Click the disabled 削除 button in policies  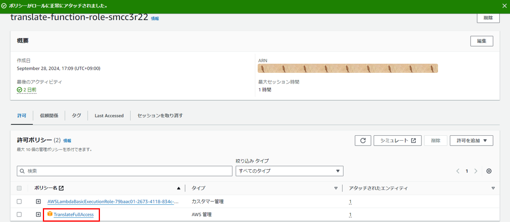(436, 140)
